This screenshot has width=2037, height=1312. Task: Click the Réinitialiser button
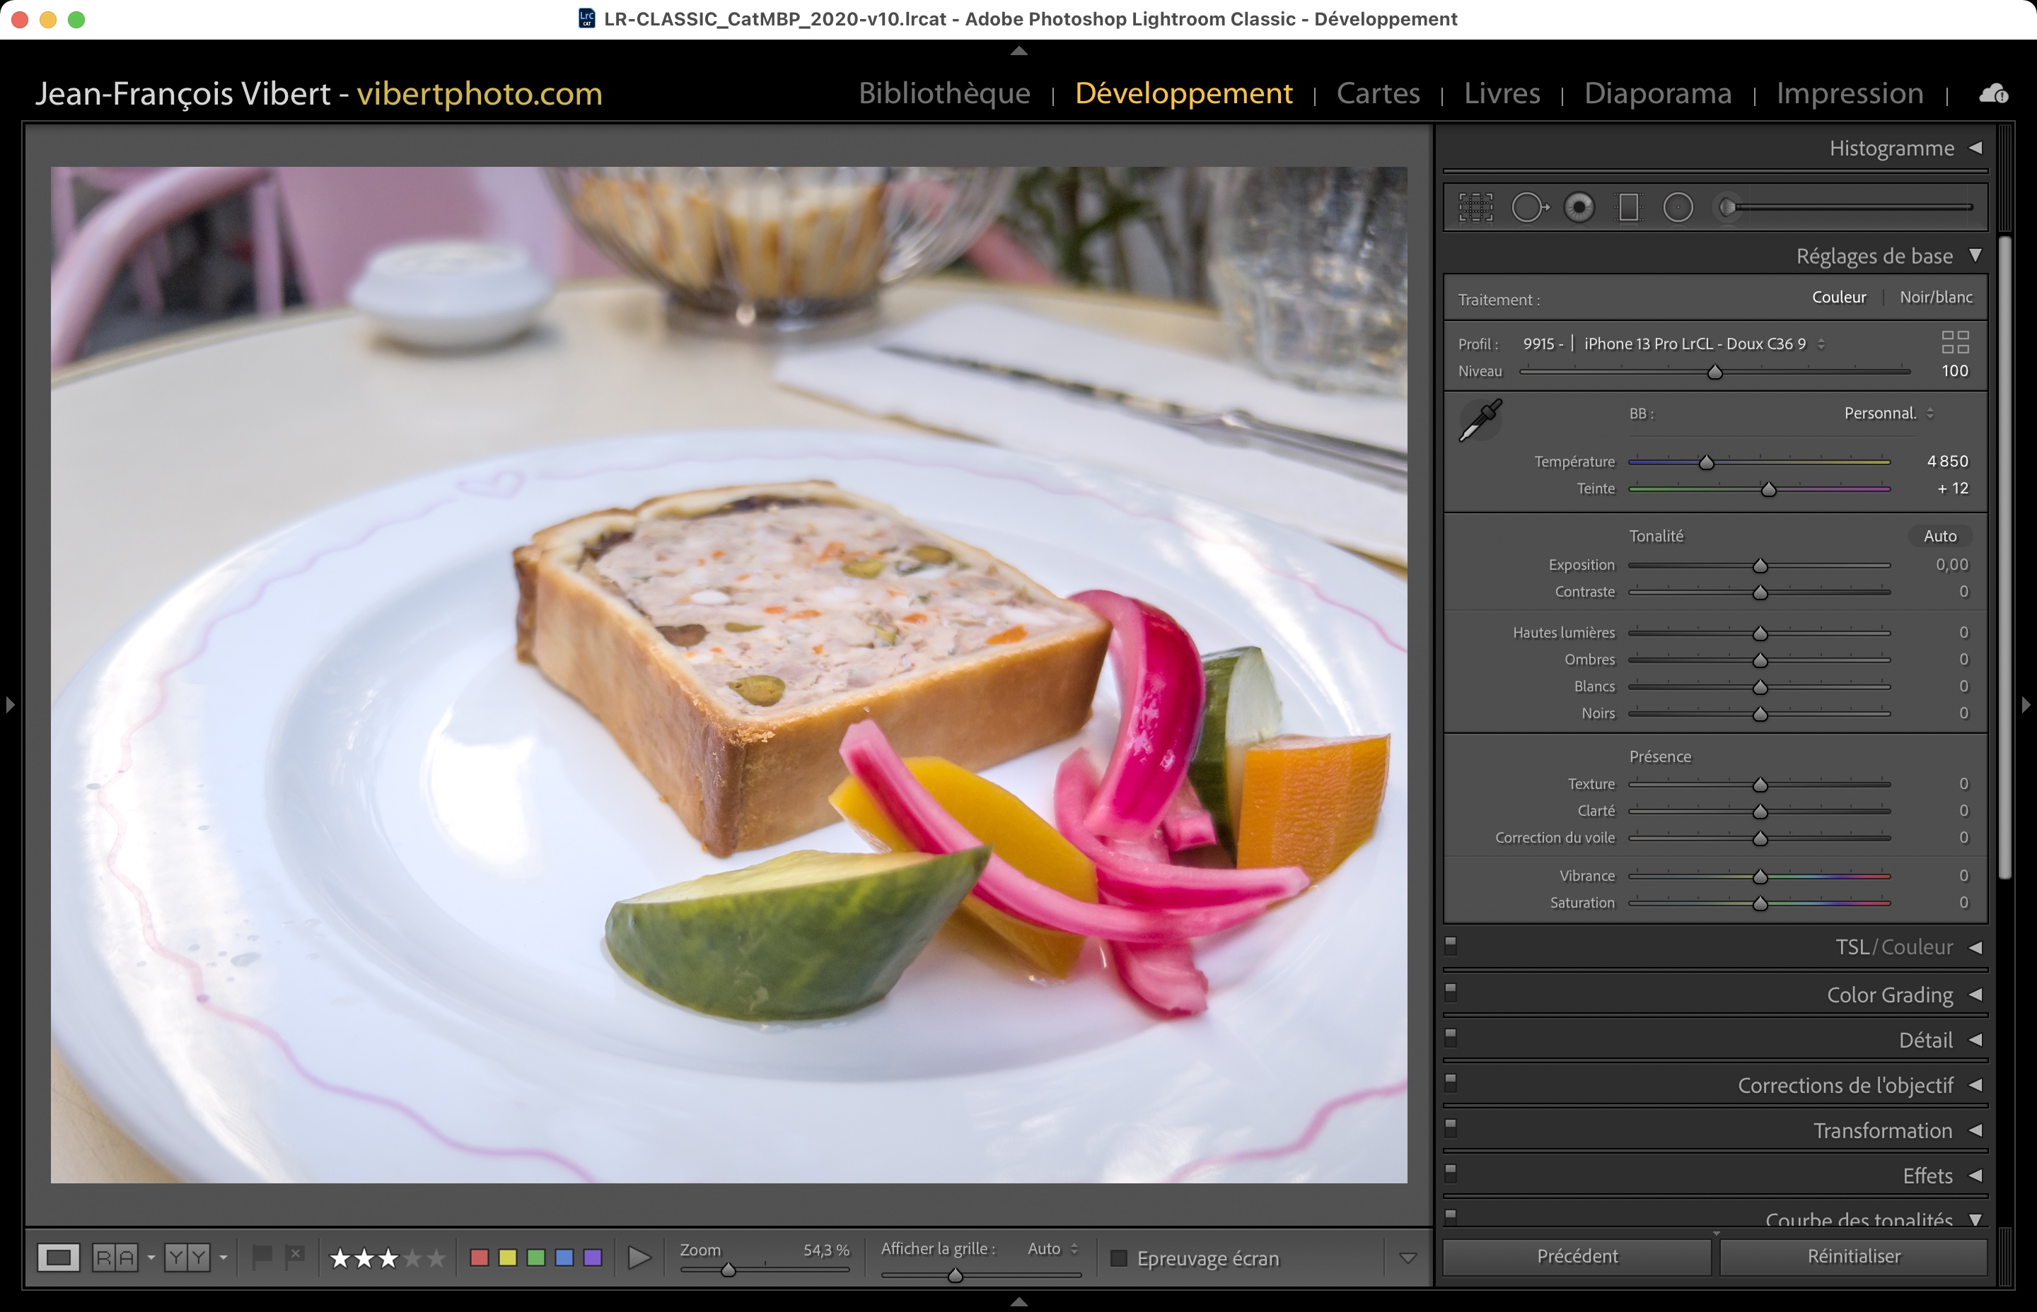click(x=1853, y=1255)
